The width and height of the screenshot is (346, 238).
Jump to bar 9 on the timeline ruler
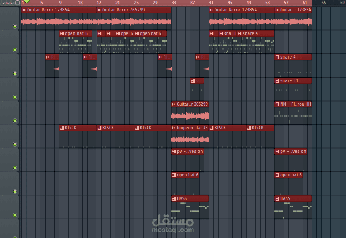click(60, 3)
